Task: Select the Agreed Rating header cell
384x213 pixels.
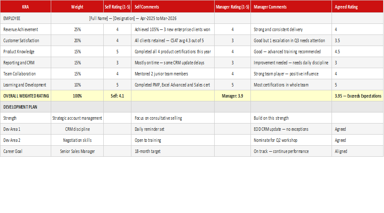Action: coord(358,6)
